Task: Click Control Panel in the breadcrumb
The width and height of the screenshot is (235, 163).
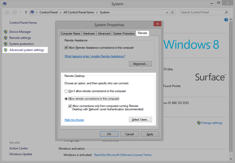Action: tap(48, 12)
